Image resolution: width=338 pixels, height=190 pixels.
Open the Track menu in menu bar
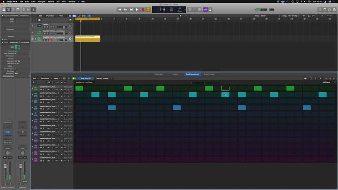point(33,1)
